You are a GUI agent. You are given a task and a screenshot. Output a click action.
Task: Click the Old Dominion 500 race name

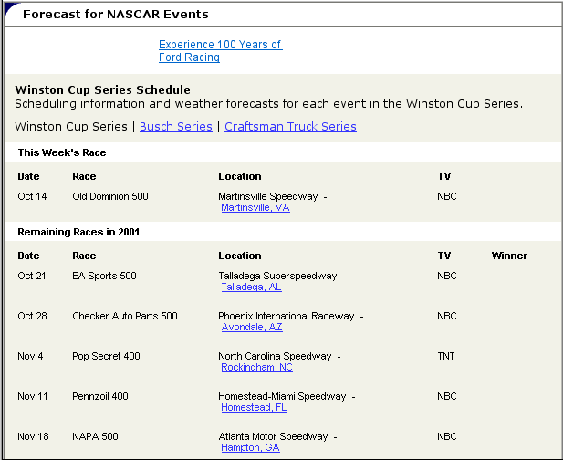tap(110, 196)
